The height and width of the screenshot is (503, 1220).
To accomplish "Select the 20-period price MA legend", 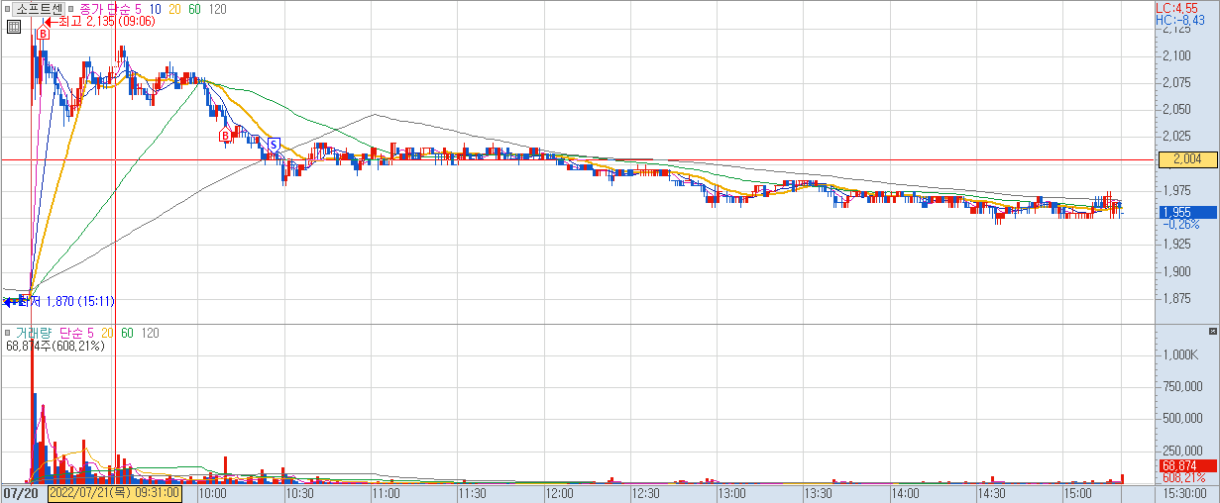I will point(174,8).
